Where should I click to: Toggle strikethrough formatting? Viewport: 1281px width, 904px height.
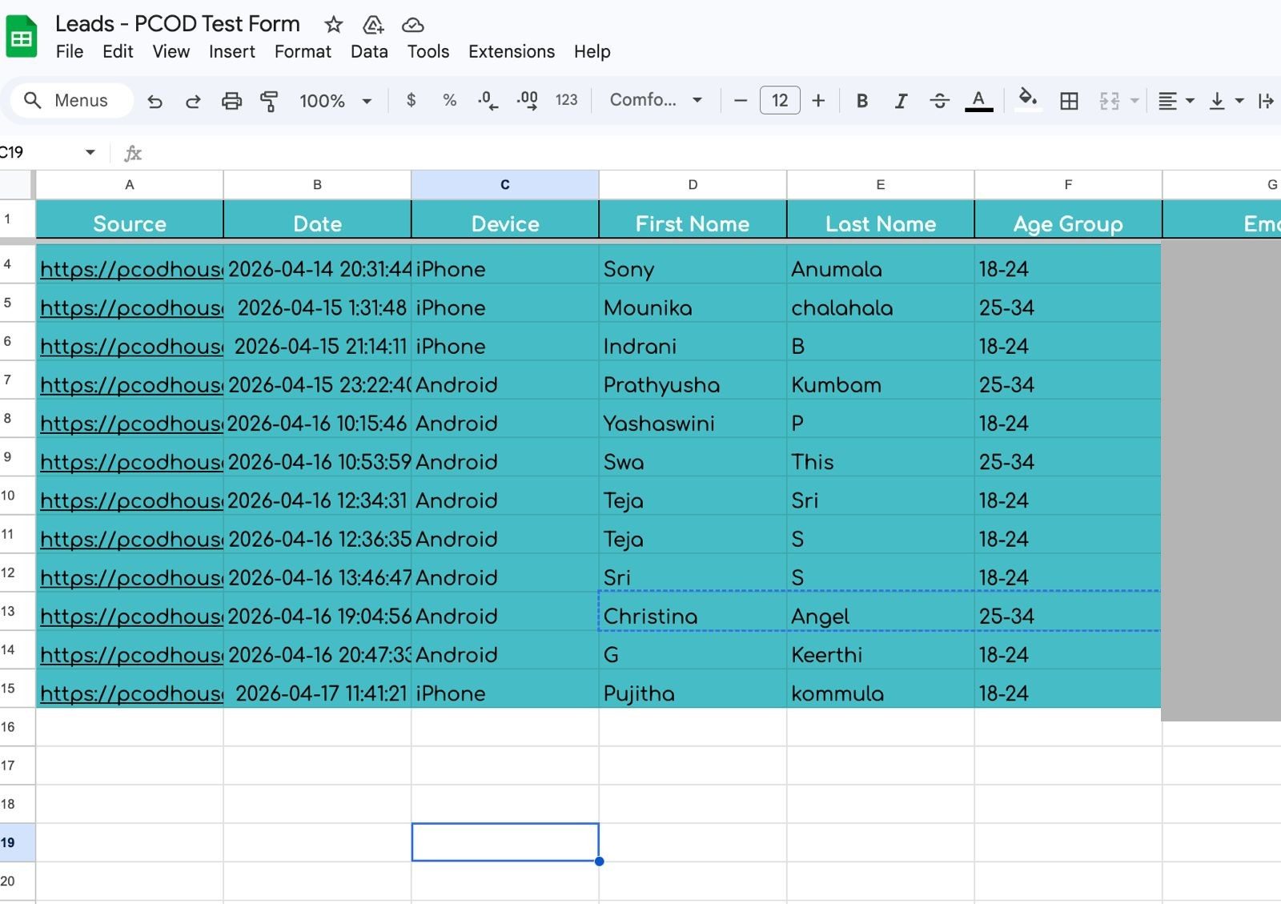click(x=940, y=101)
